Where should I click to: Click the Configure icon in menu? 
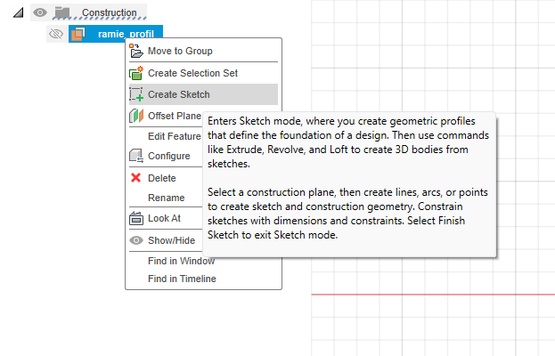tap(136, 156)
